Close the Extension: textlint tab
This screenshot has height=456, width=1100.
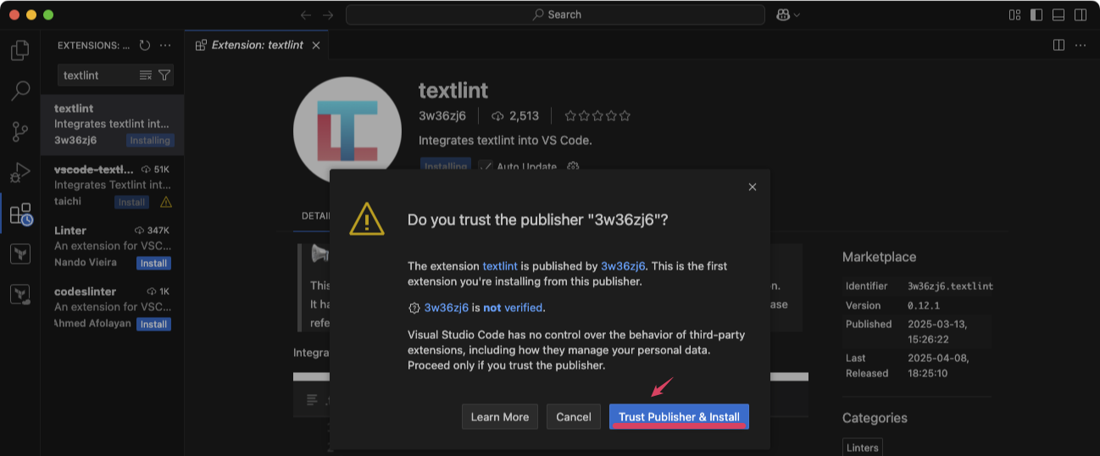316,45
